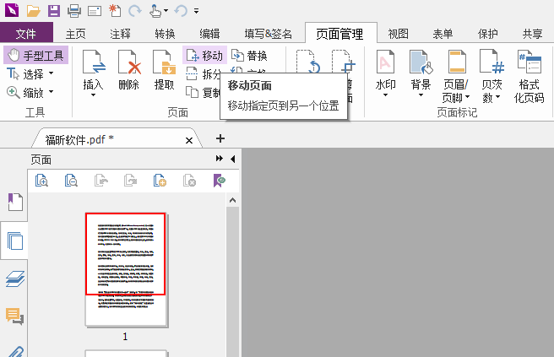Switch to the 编辑 tab

tap(210, 34)
